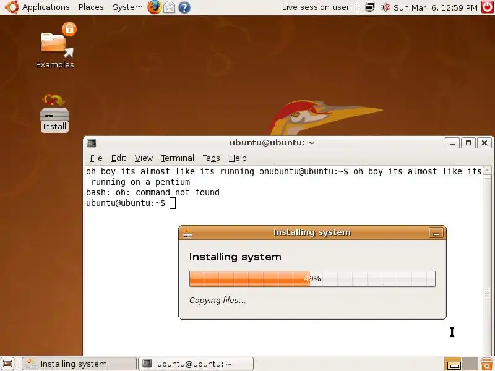
Task: Click the terminal vertical scrollbar track
Action: point(487,265)
